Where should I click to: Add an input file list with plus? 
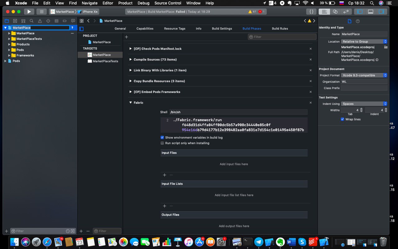[164, 206]
